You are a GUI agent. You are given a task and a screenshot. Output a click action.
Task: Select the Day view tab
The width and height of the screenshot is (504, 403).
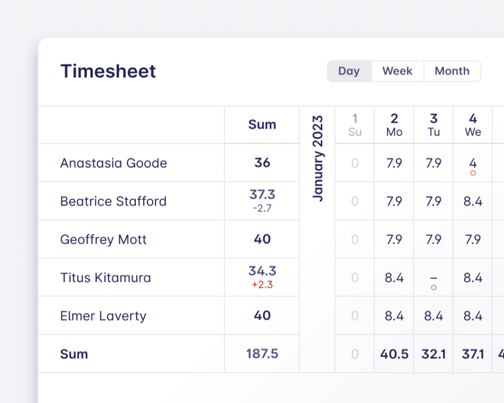coord(349,71)
